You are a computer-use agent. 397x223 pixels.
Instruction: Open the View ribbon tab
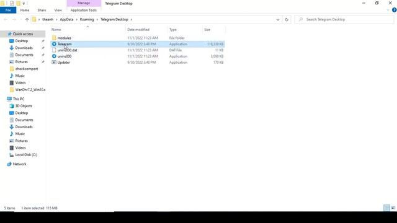tap(58, 10)
